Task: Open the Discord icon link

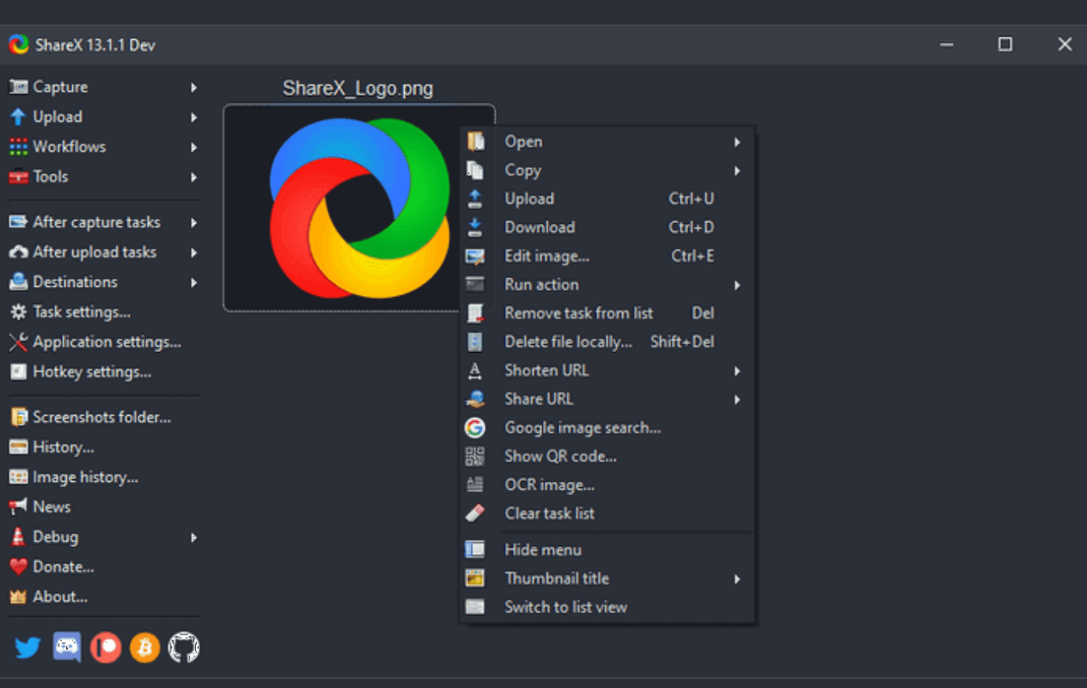Action: [x=67, y=648]
